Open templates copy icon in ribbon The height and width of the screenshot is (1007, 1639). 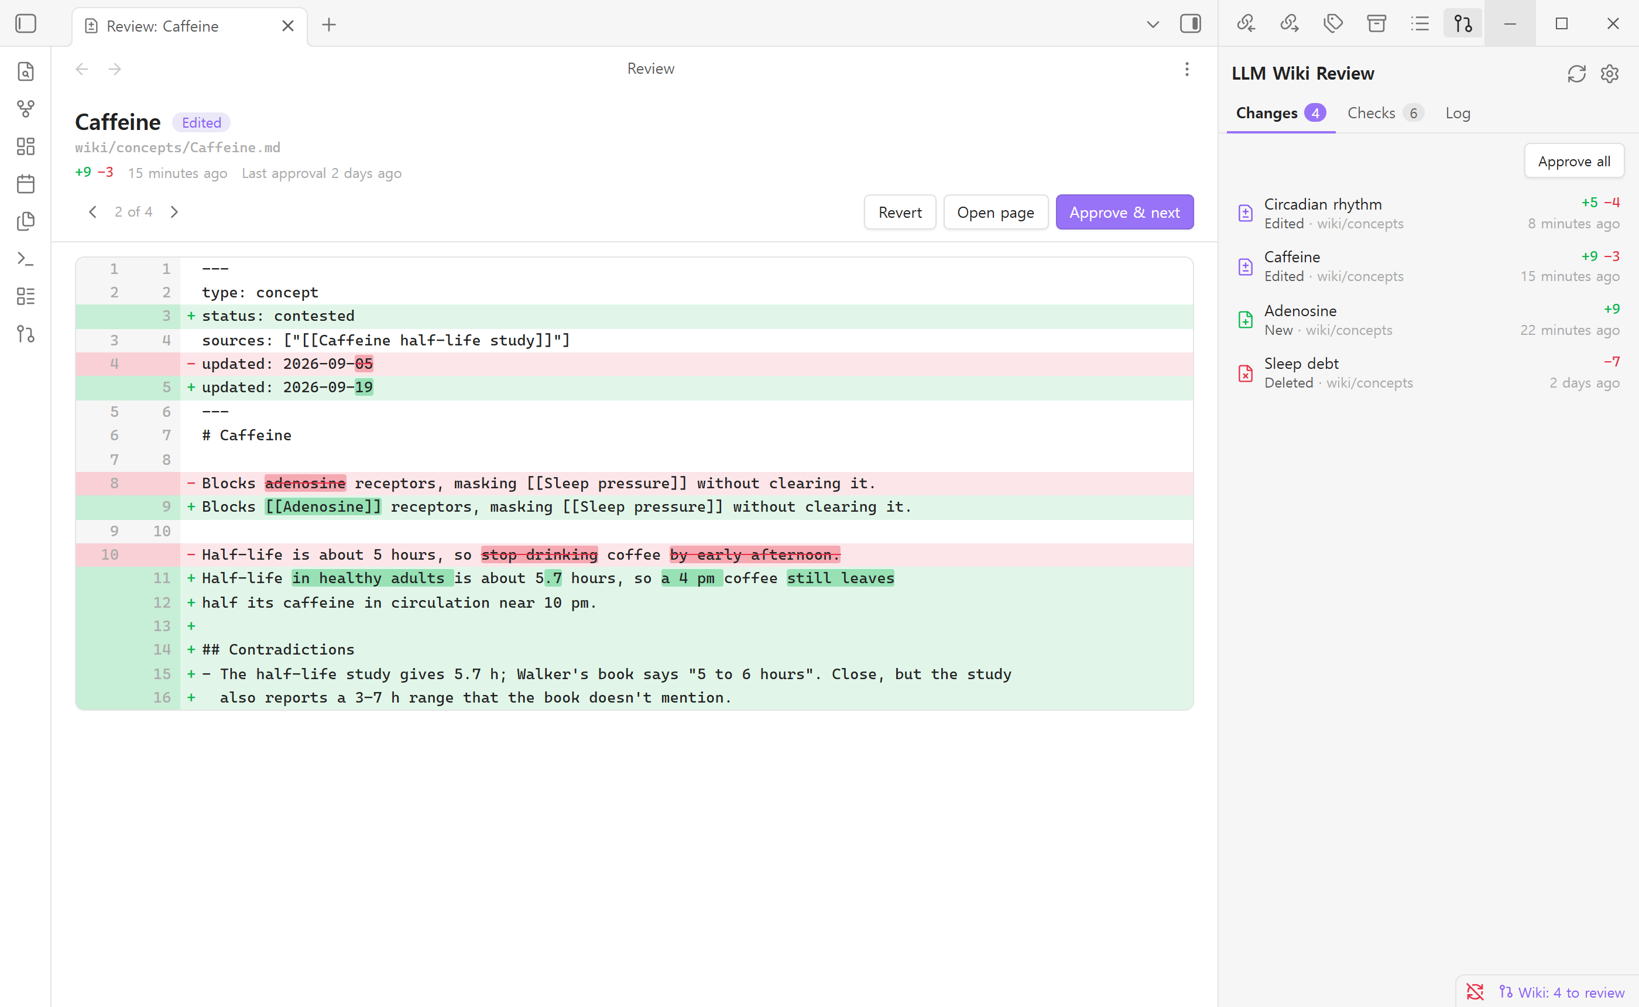[25, 221]
